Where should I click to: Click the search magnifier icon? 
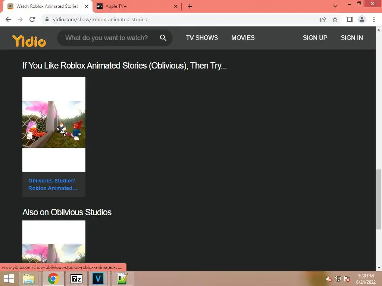(163, 38)
